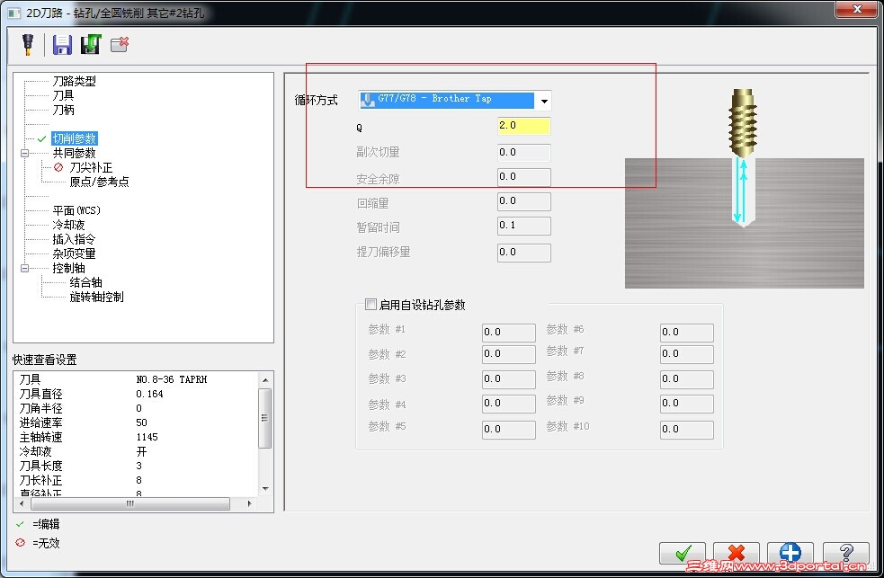Select 冷却液 in the tree

coord(68,225)
